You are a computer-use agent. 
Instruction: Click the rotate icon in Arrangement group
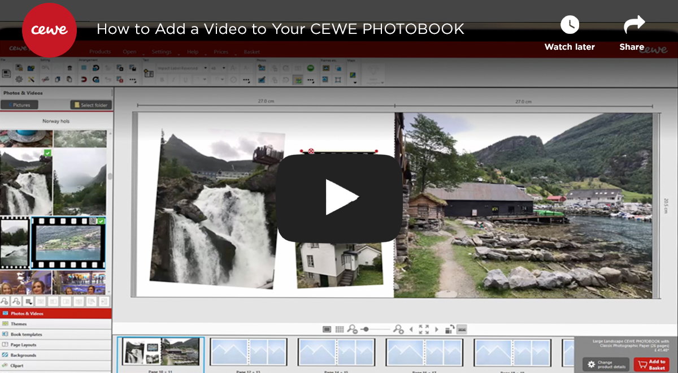coord(96,68)
